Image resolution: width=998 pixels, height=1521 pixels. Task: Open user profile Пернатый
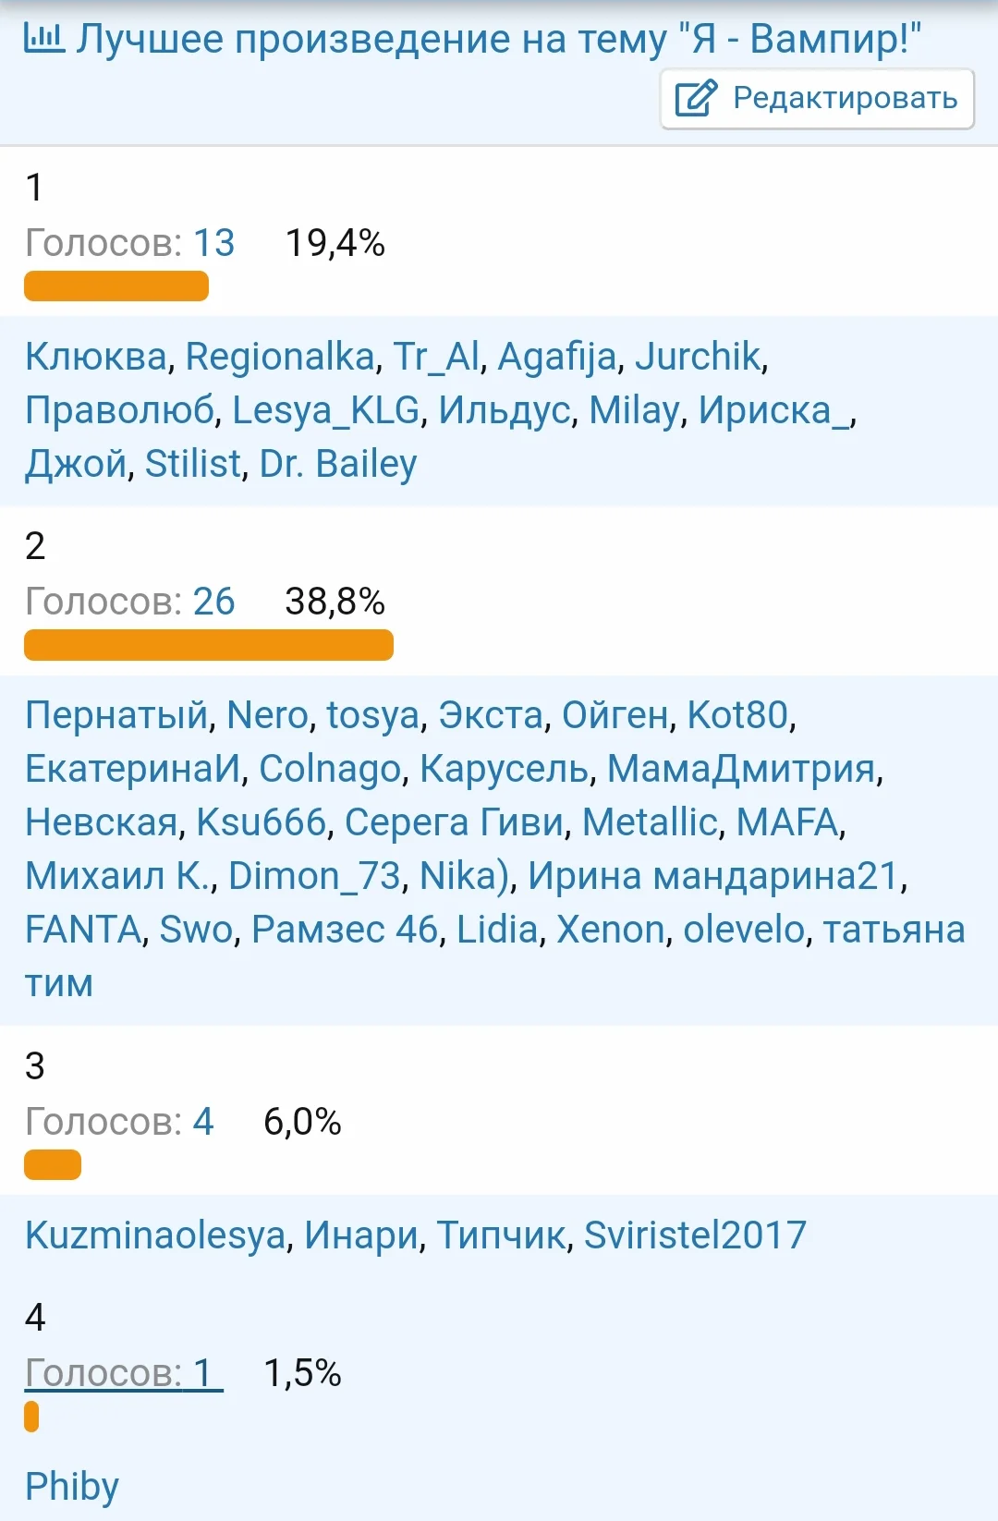[x=116, y=715]
